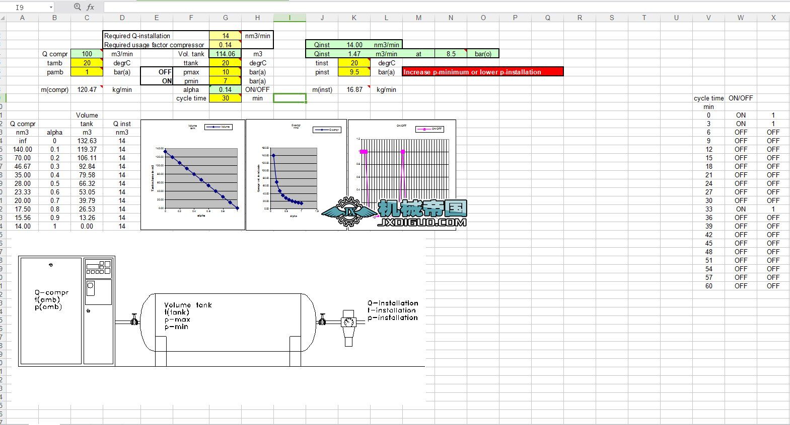Select the Qinst value 1.47 cell
This screenshot has width=790, height=425.
click(354, 54)
